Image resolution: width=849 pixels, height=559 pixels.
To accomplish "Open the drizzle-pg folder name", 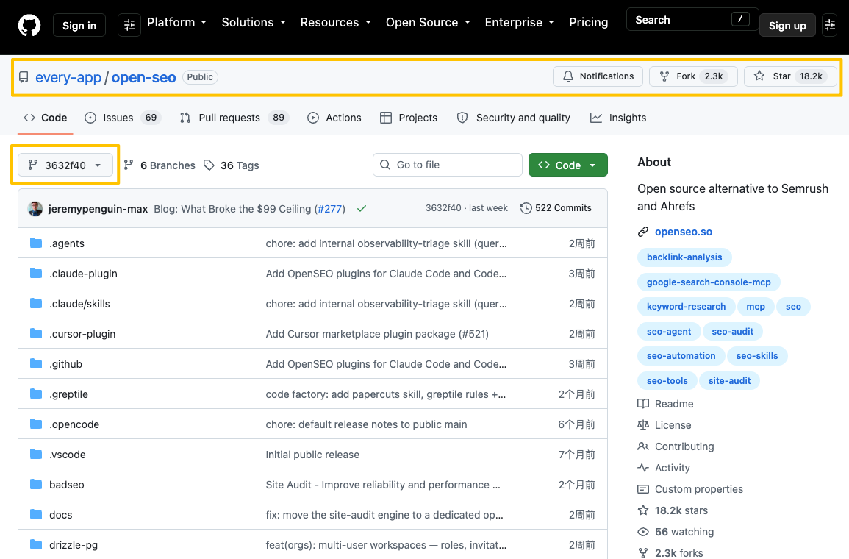I will coord(74,545).
